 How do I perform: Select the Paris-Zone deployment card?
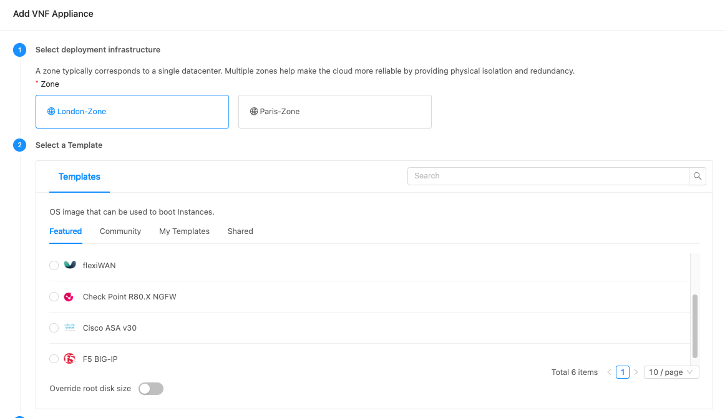334,111
